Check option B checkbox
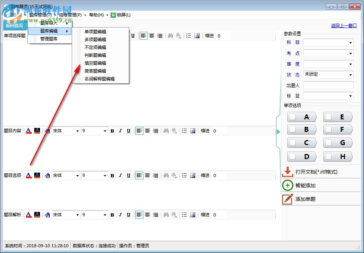Image resolution: width=364 pixels, height=253 pixels. [x=293, y=129]
